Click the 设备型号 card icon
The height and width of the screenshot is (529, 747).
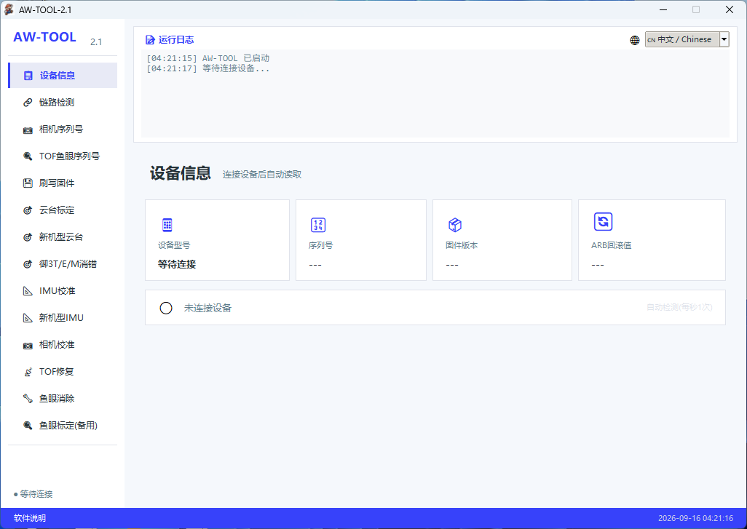point(167,225)
